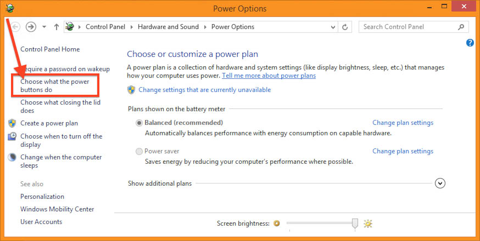Click the Search Control Panel field
Screen dimensions: 480x241
click(x=409, y=27)
